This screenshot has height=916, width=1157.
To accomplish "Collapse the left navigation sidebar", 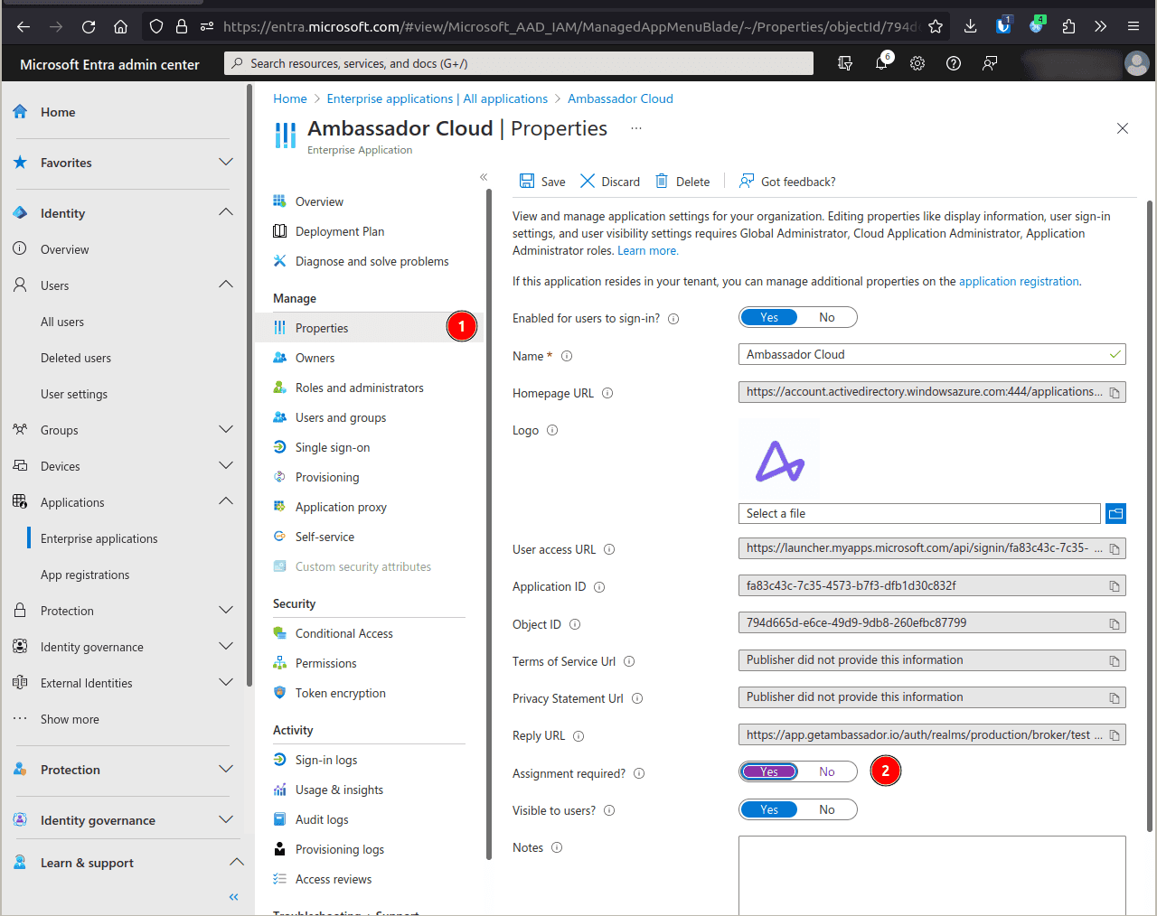I will click(x=233, y=897).
